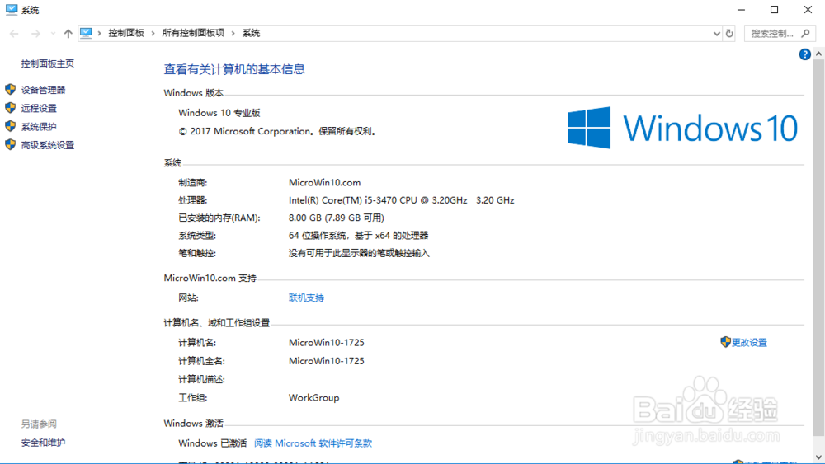The width and height of the screenshot is (825, 464).
Task: Click the search magnifier icon
Action: [805, 34]
